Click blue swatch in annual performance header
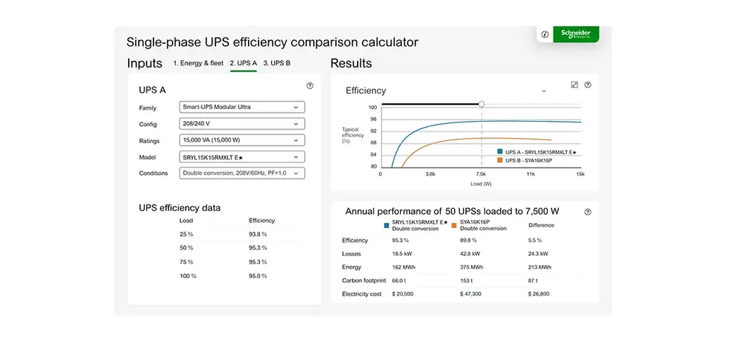 tap(386, 225)
